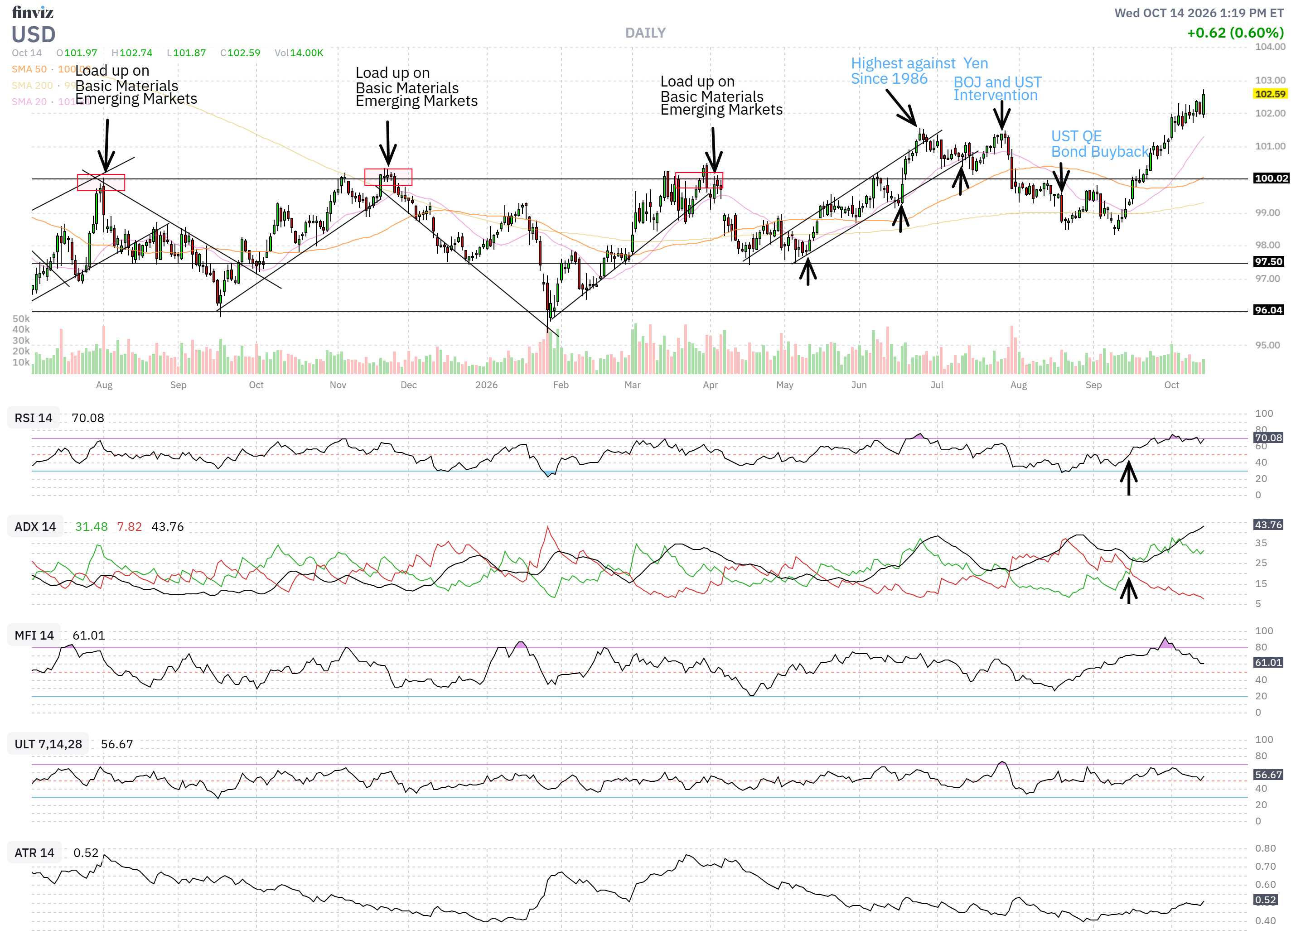
Task: Click the ATR 14 indicator label
Action: tap(34, 852)
